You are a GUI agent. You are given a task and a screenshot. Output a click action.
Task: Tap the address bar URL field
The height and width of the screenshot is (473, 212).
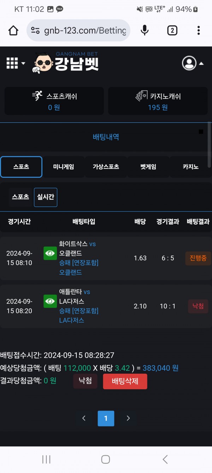point(85,31)
